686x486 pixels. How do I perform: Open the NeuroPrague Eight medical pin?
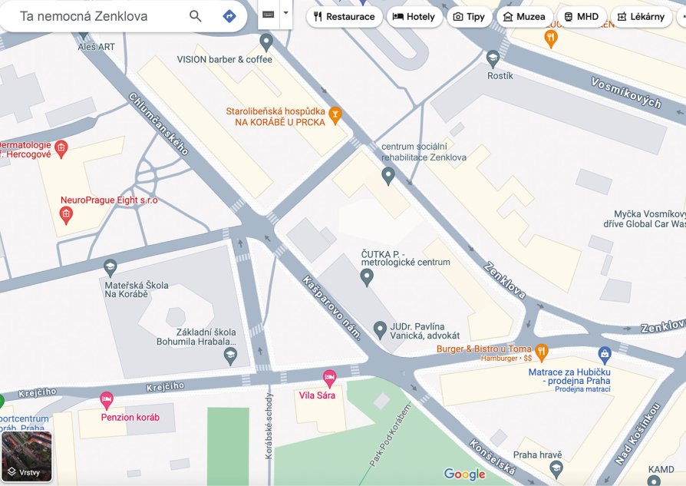(66, 216)
